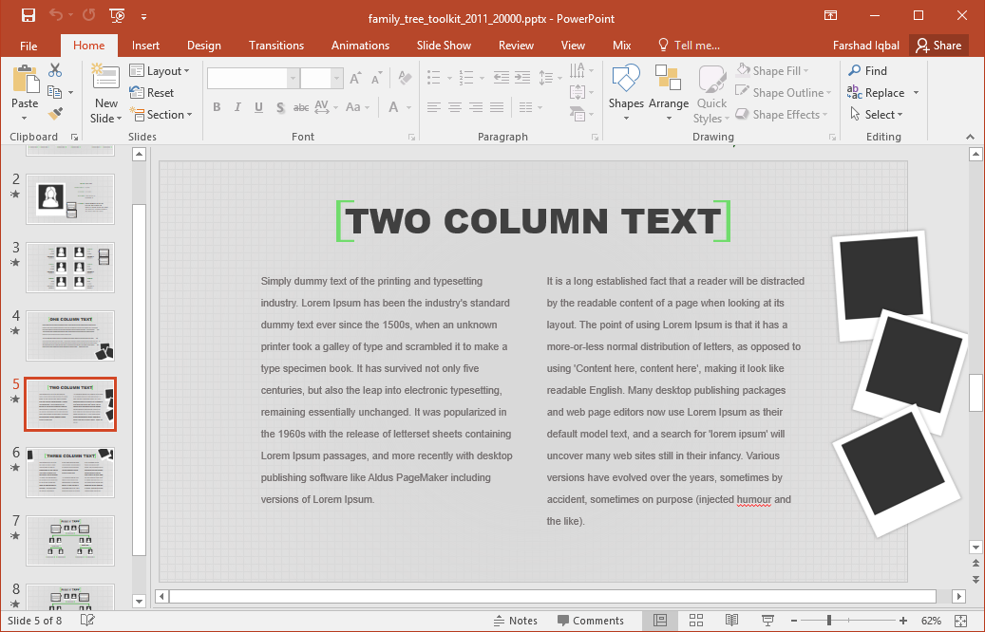This screenshot has width=985, height=632.
Task: Open the Transitions tab
Action: 275,46
